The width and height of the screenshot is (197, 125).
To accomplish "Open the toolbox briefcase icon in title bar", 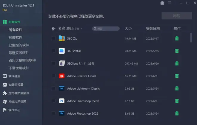I will [x=162, y=3].
